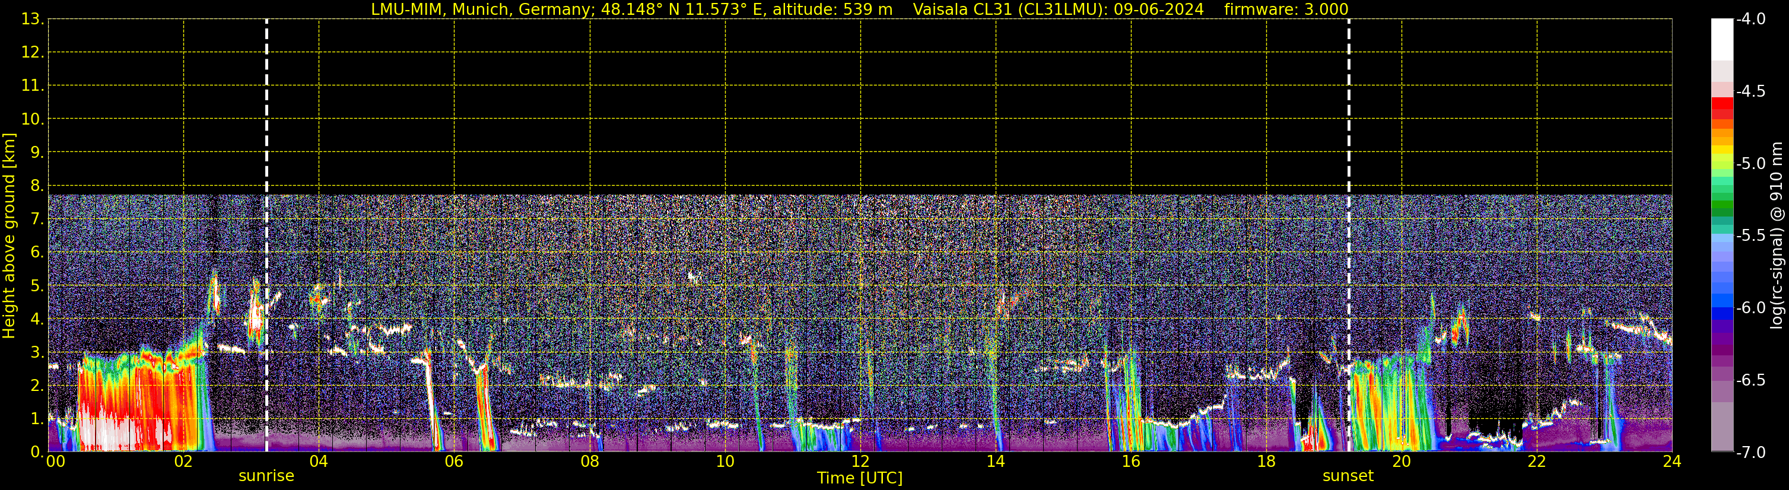Click the "10" time axis tick label
This screenshot has width=1789, height=490.
[725, 462]
